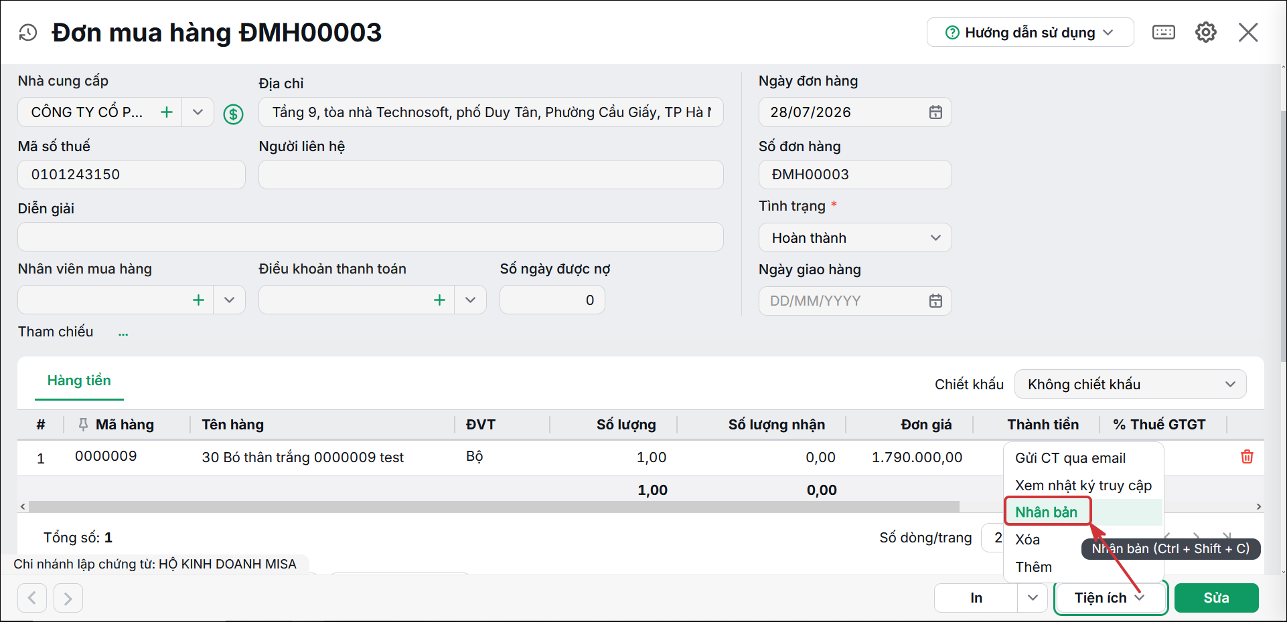Expand the Tình trạng dropdown
Screen dimensions: 1287x622
(x=935, y=238)
